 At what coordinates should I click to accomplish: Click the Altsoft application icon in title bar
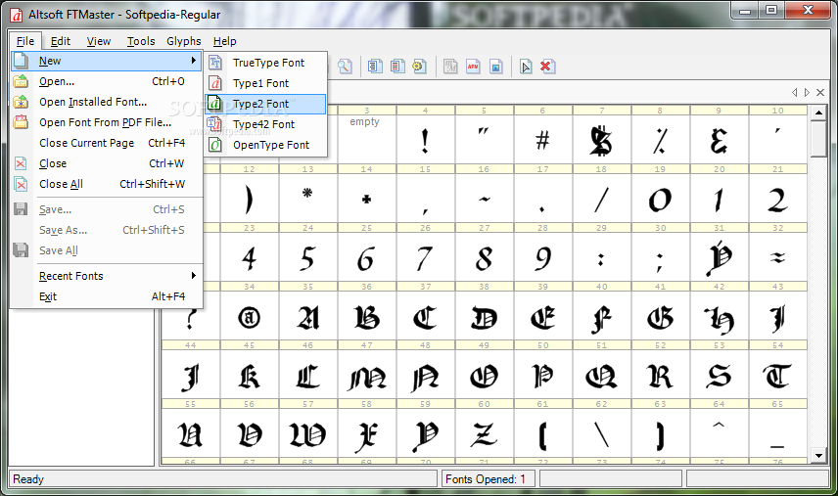tap(16, 15)
